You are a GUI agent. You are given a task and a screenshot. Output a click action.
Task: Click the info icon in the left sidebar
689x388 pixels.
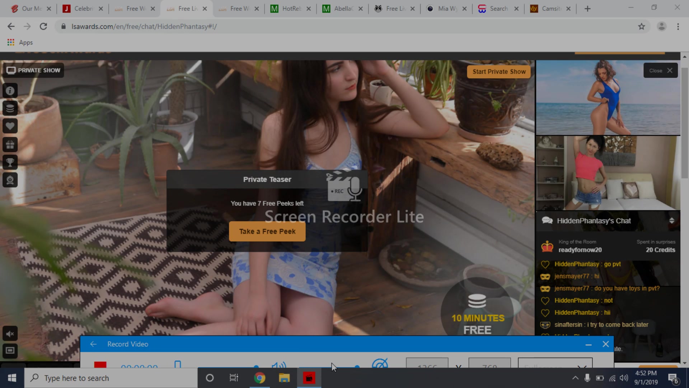click(10, 91)
